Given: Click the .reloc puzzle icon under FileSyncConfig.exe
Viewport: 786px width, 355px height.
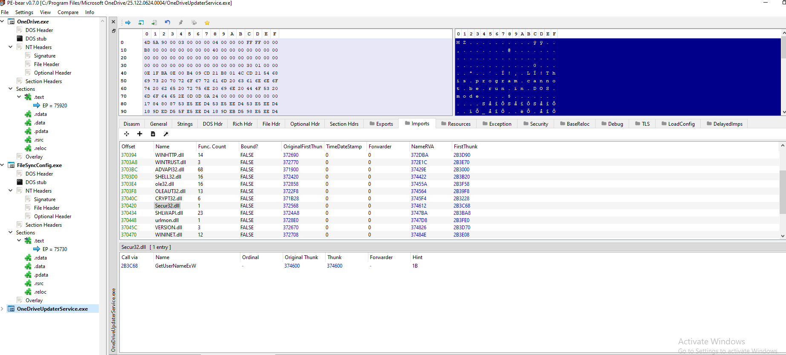Looking at the screenshot, I should (x=28, y=292).
